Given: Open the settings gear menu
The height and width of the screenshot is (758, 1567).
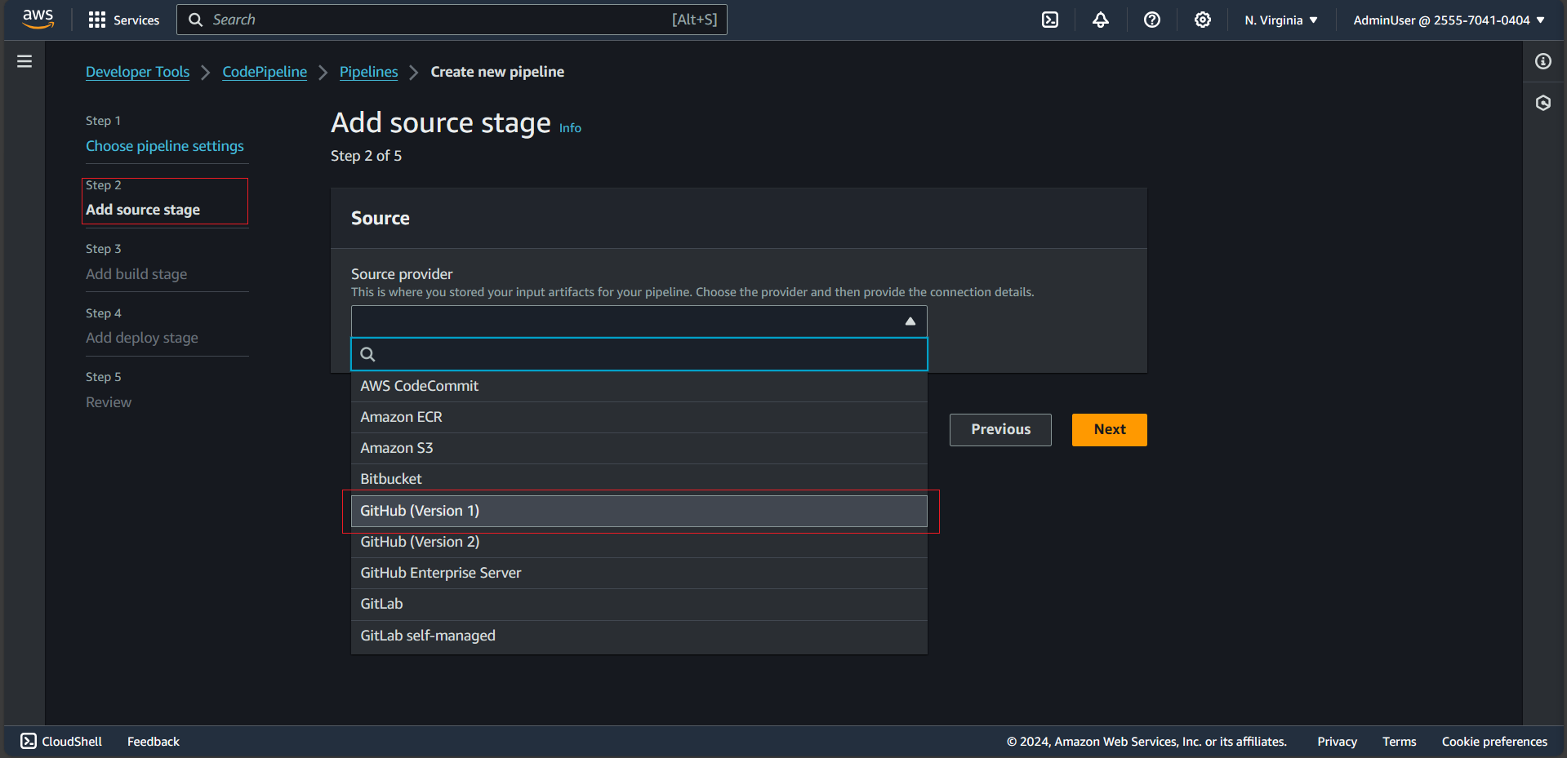Looking at the screenshot, I should click(1203, 20).
